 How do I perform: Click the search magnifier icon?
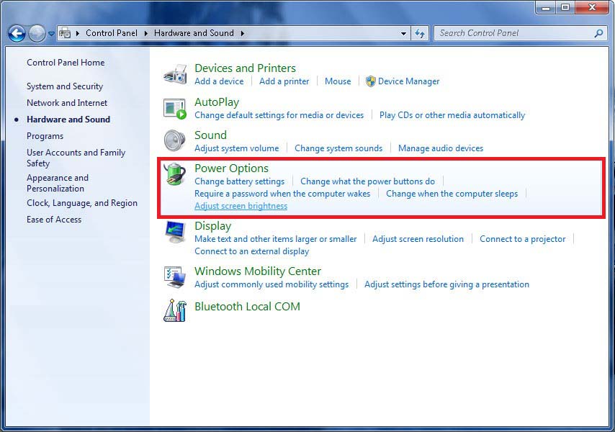coord(598,33)
